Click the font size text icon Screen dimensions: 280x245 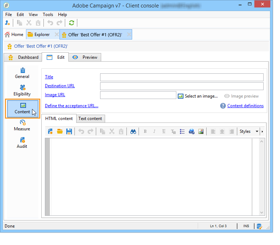[x=173, y=132]
